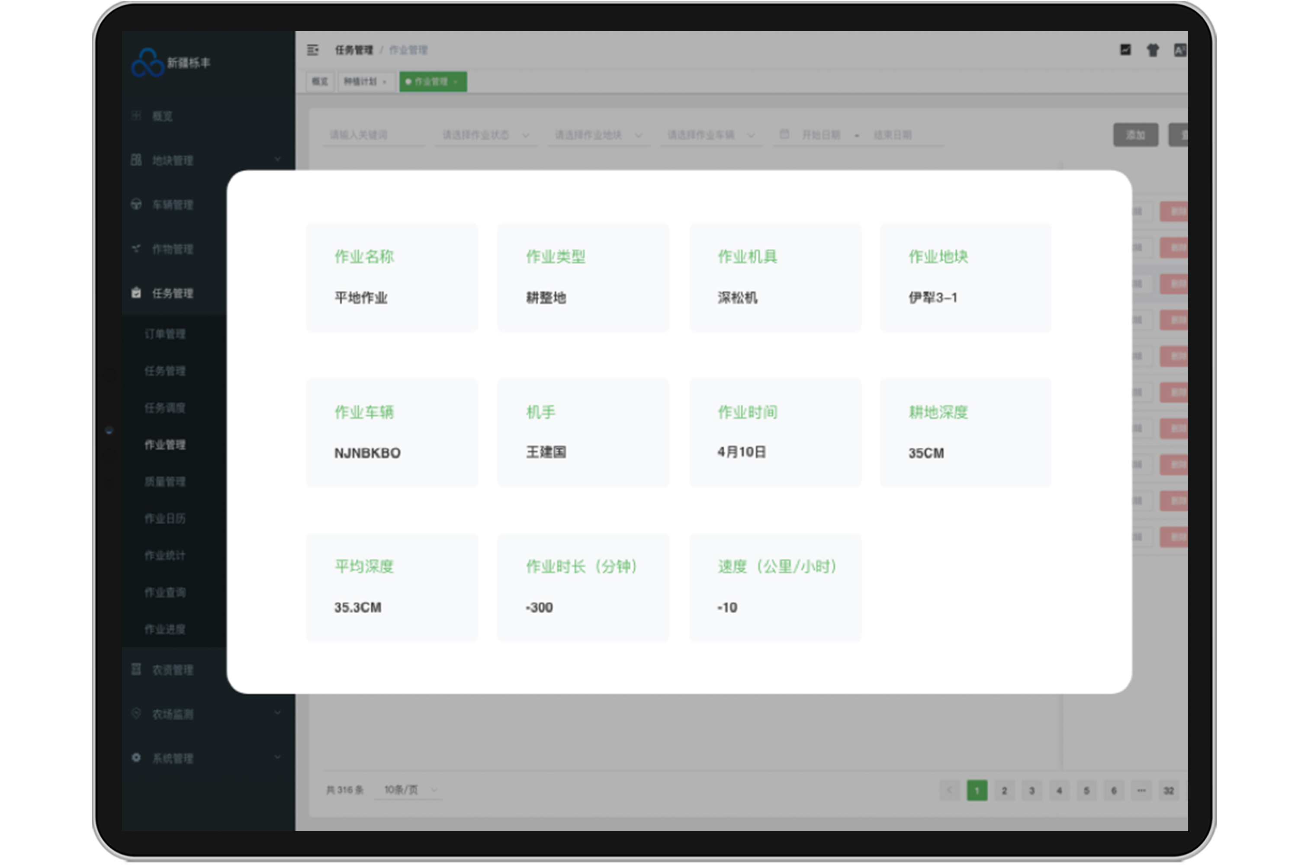Viewport: 1298px width, 865px height.
Task: Close the 作业管理 tab with its x
Action: (456, 82)
